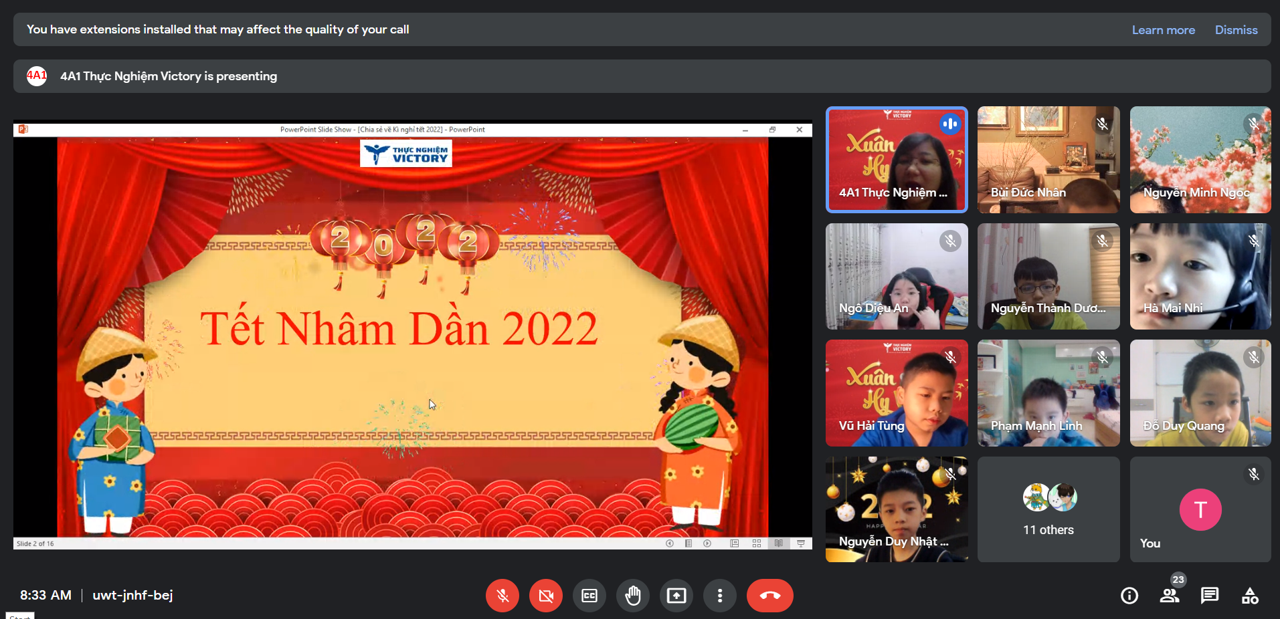Image resolution: width=1280 pixels, height=619 pixels.
Task: Open meeting details info panel
Action: point(1129,595)
